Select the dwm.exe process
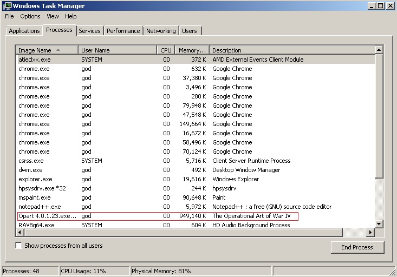 coord(195,170)
